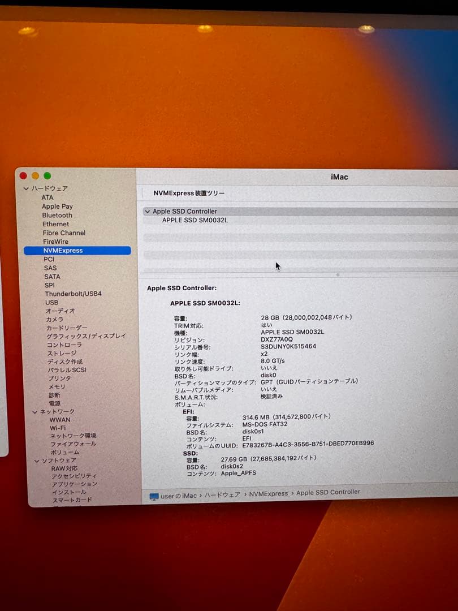This screenshot has width=458, height=611.
Task: Click Apple SSD Controller in the path bar
Action: (x=329, y=493)
